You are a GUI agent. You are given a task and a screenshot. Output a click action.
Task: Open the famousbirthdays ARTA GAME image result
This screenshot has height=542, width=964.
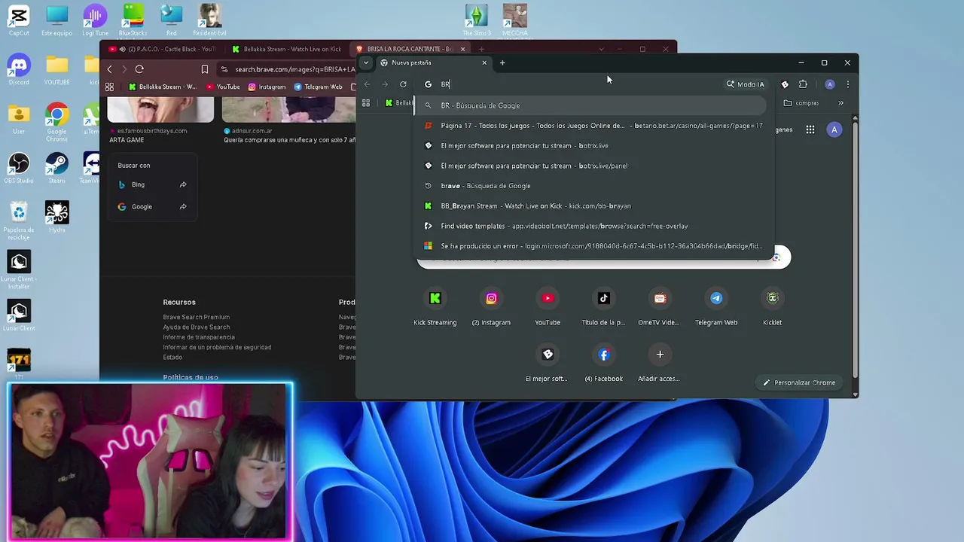pyautogui.click(x=160, y=120)
